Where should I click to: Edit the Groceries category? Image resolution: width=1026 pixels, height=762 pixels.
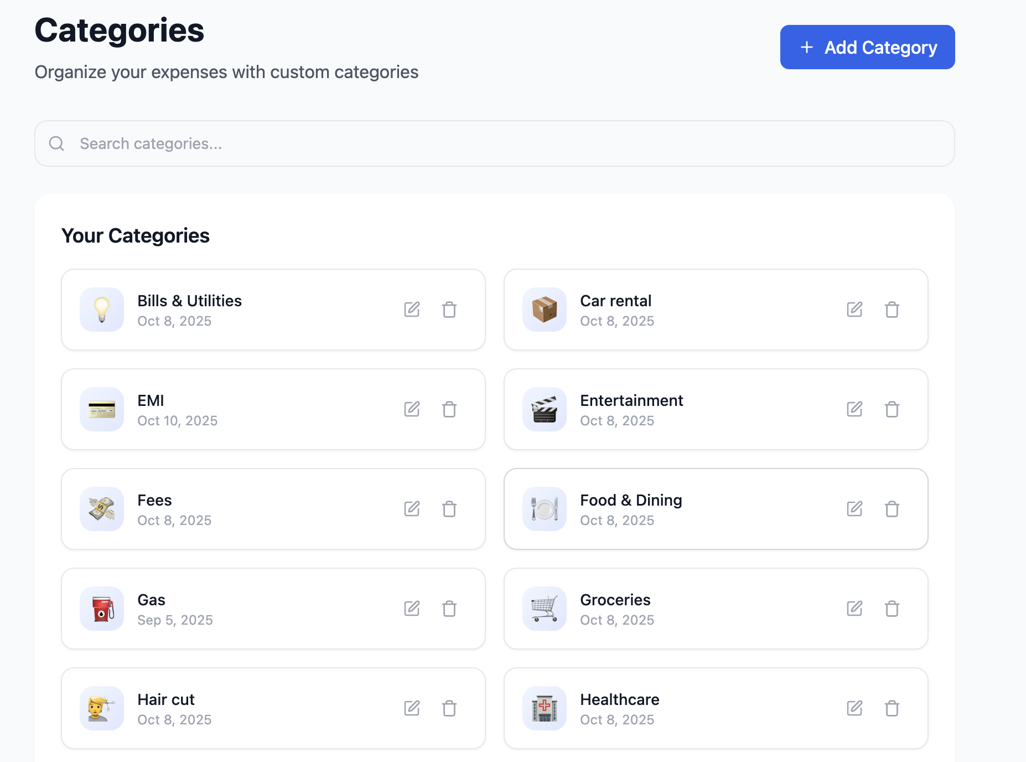(854, 608)
